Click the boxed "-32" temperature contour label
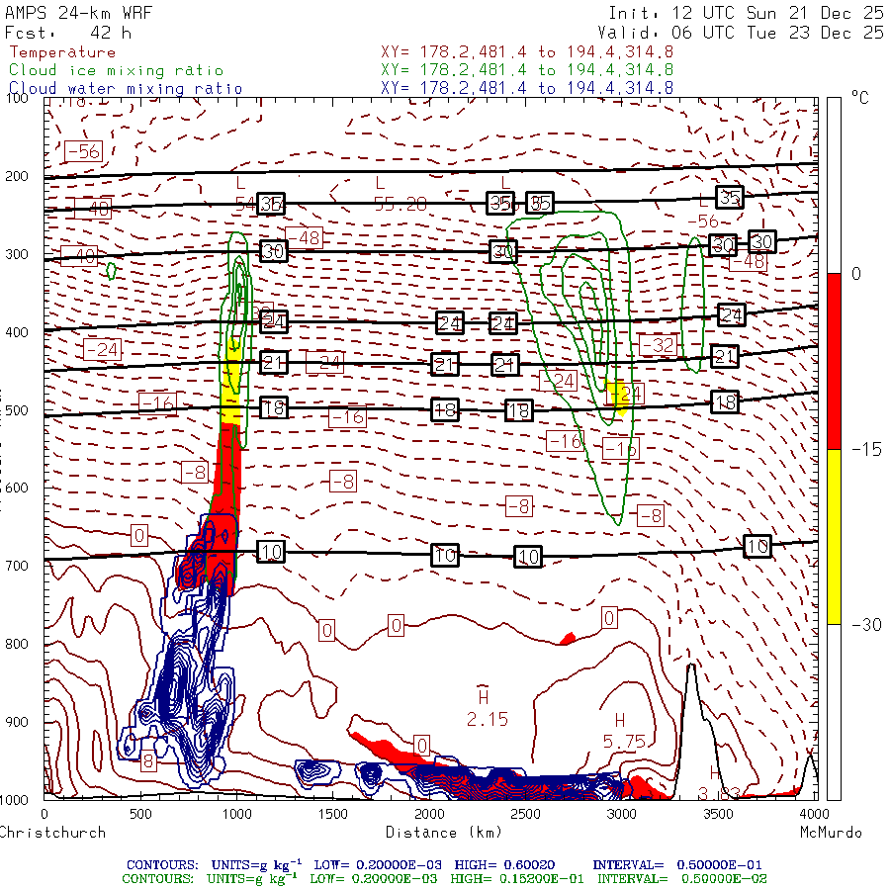Viewport: 890px width, 890px height. [659, 344]
